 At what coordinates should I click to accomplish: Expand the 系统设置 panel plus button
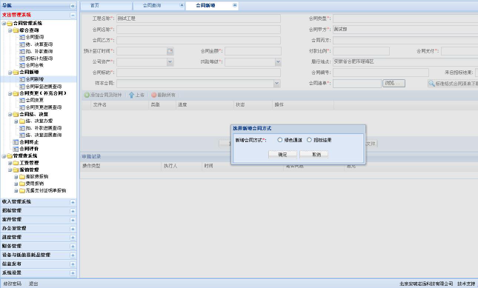tap(73, 273)
